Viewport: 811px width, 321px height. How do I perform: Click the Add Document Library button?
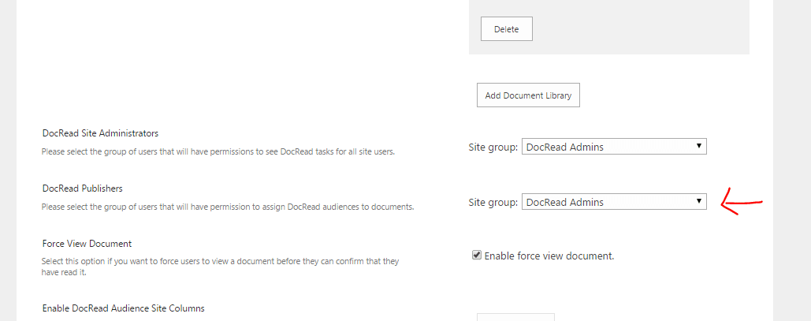[528, 95]
